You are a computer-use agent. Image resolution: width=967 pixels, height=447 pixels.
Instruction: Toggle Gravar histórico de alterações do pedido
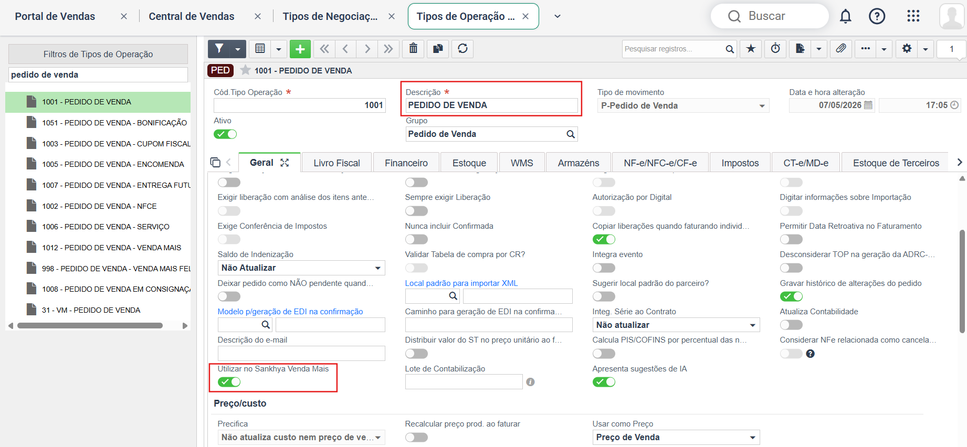791,296
